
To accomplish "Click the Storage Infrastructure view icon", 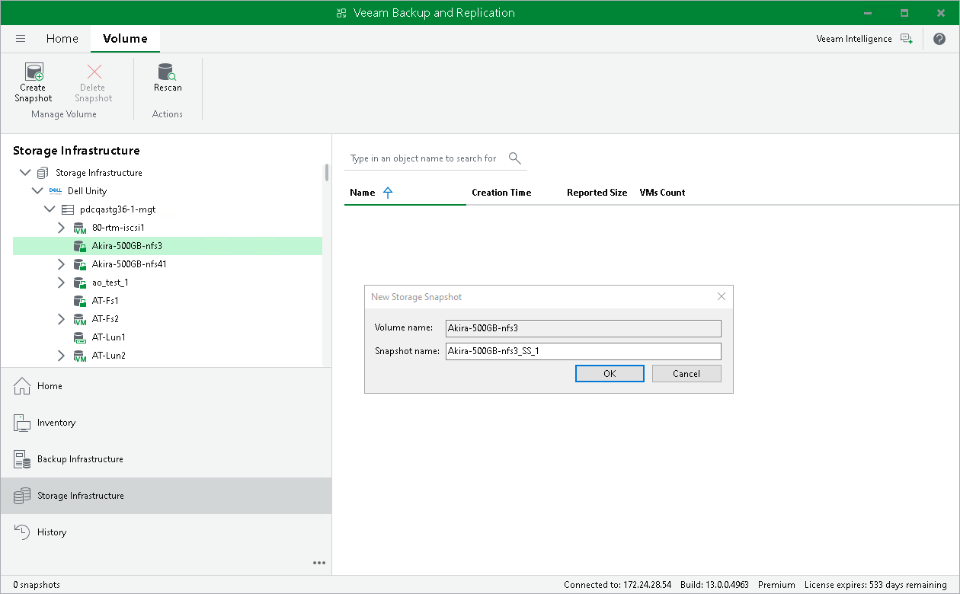I will click(23, 496).
